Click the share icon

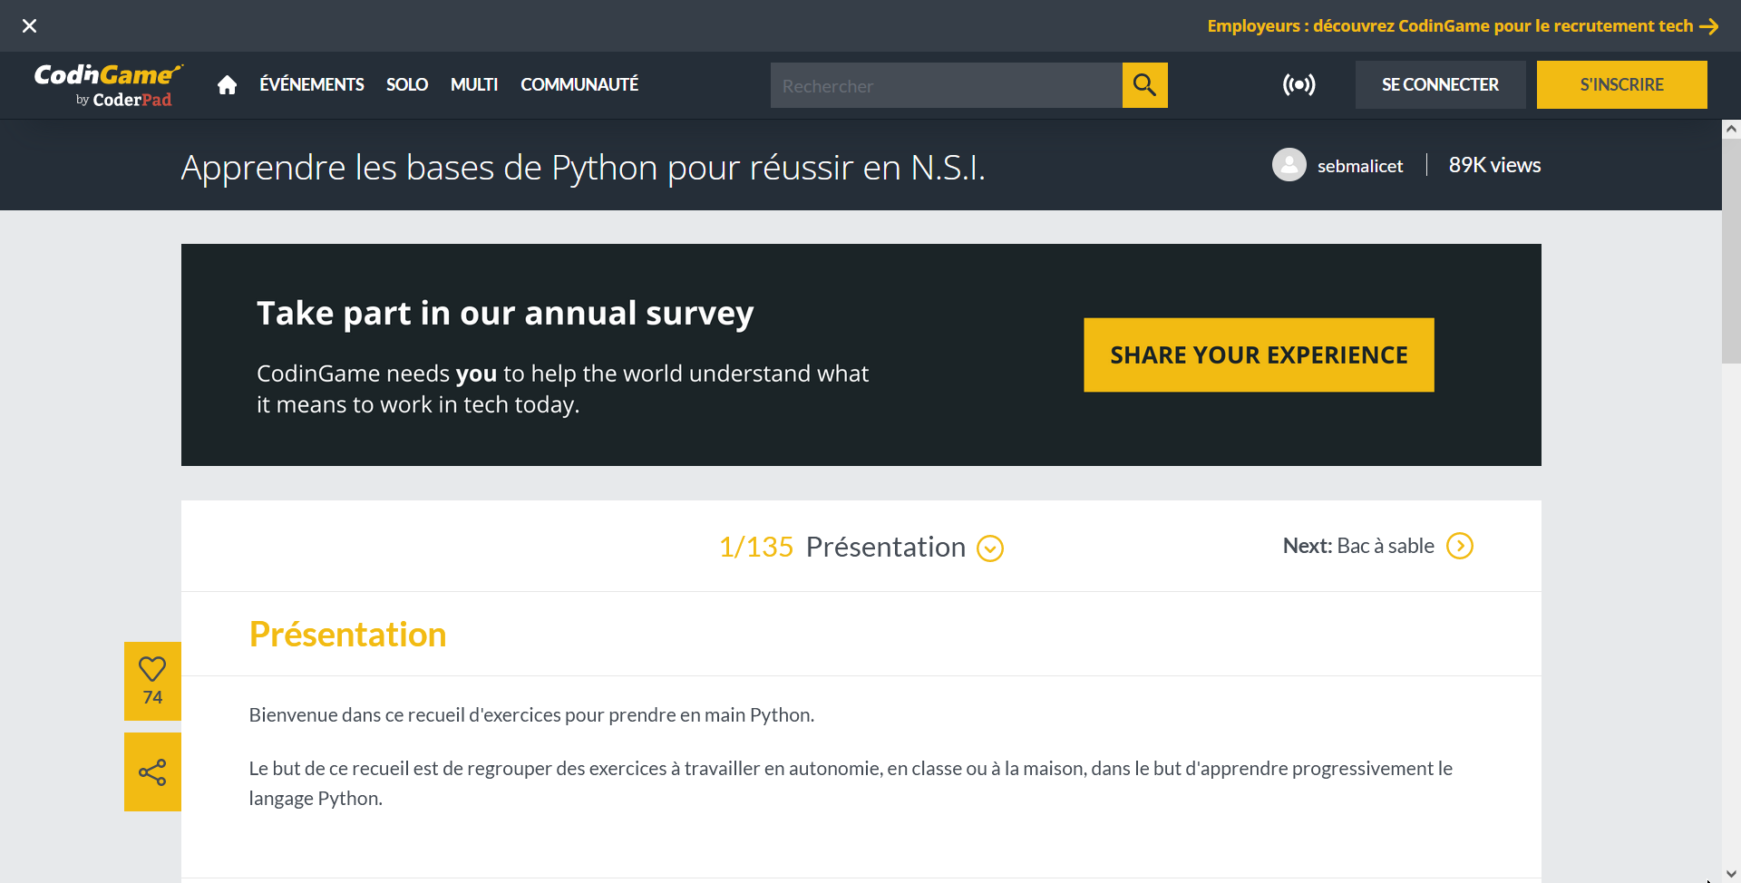click(x=152, y=772)
